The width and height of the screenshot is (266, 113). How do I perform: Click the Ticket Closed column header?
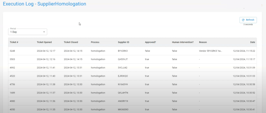tap(71, 42)
